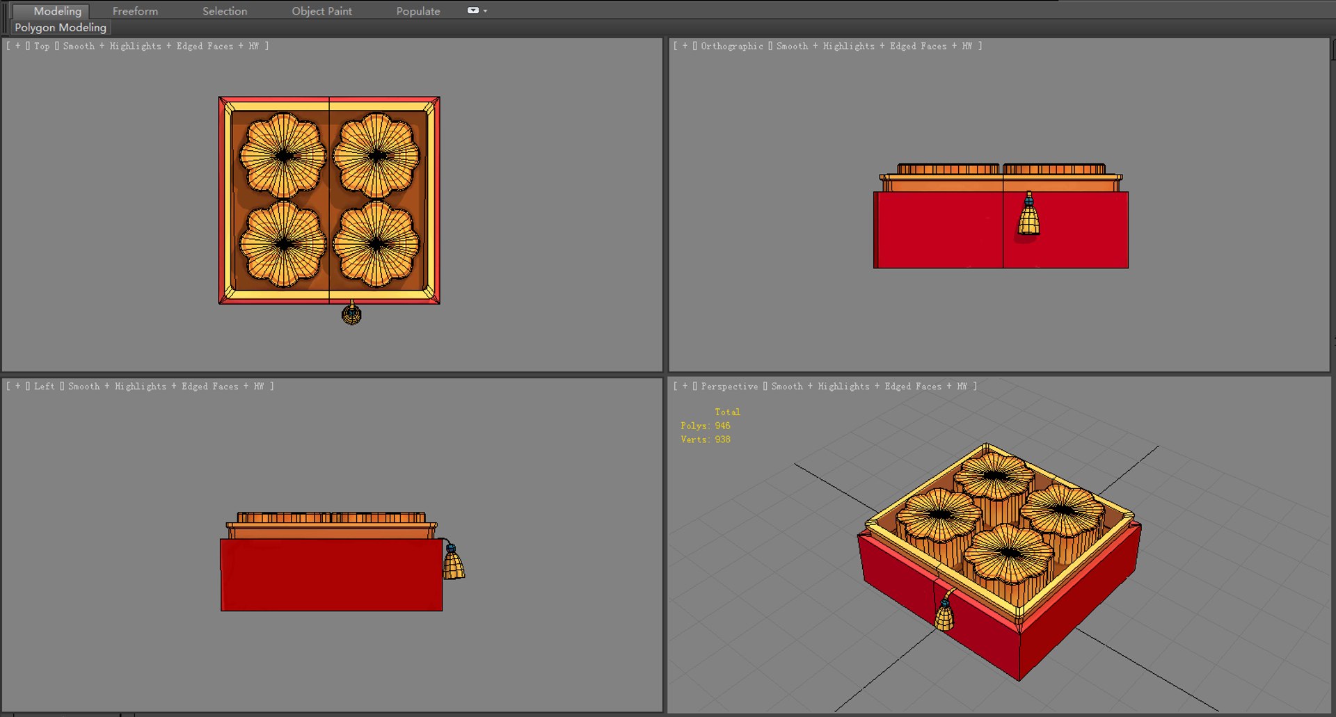Select the tassel knot in the Top viewport
The width and height of the screenshot is (1336, 717).
pos(351,315)
